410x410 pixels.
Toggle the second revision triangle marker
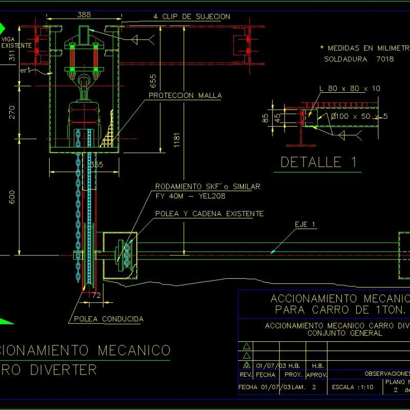click(x=248, y=356)
